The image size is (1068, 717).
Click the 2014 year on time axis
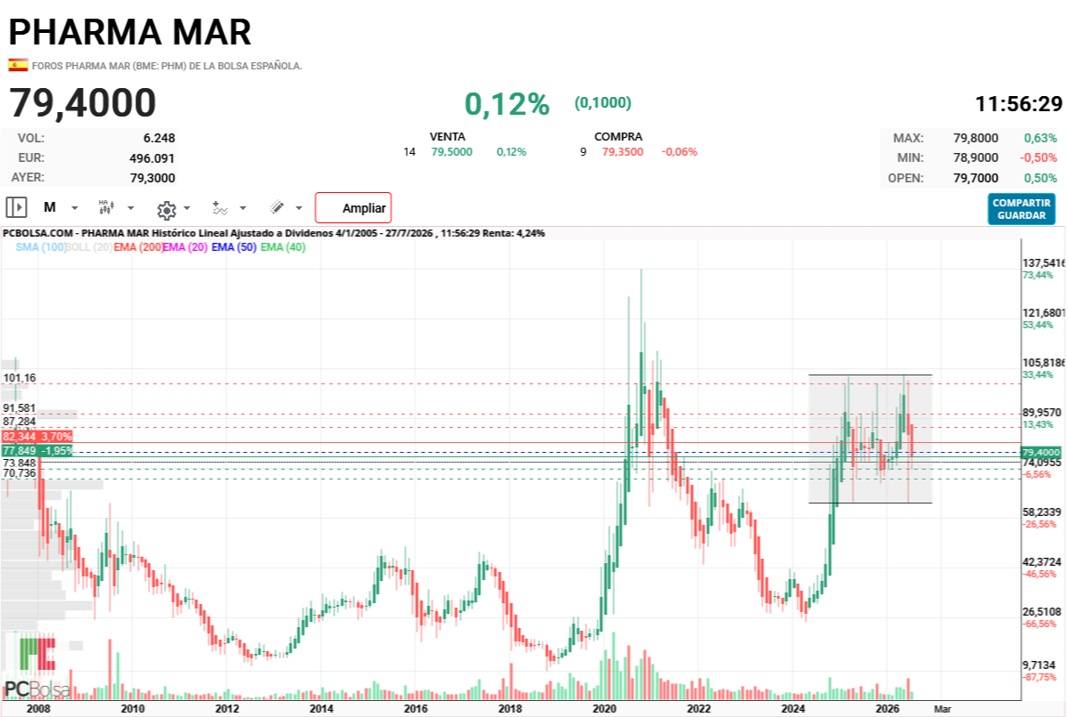tap(321, 709)
